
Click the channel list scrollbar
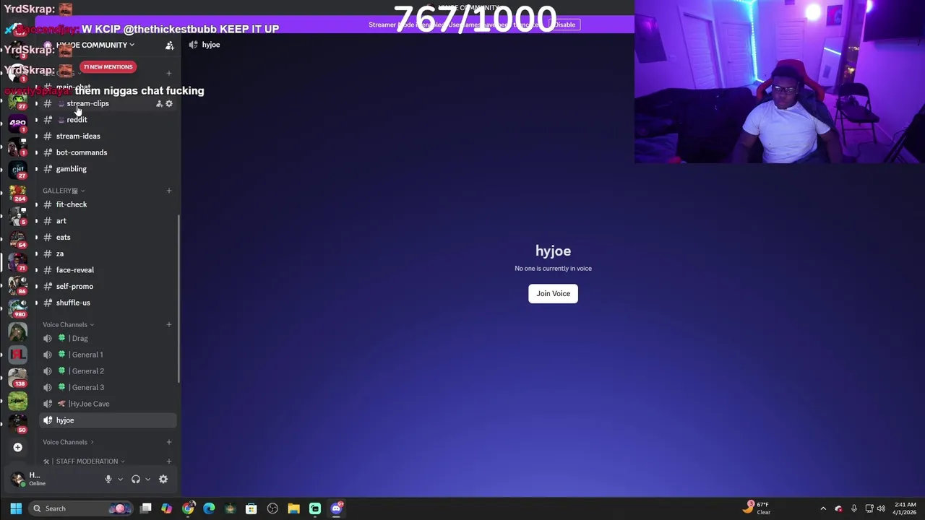point(178,298)
